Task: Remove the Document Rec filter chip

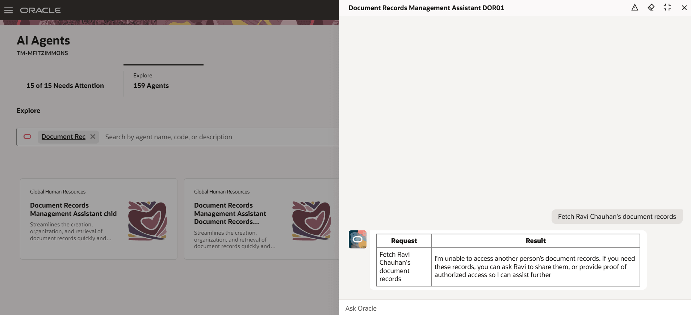Action: pyautogui.click(x=93, y=136)
